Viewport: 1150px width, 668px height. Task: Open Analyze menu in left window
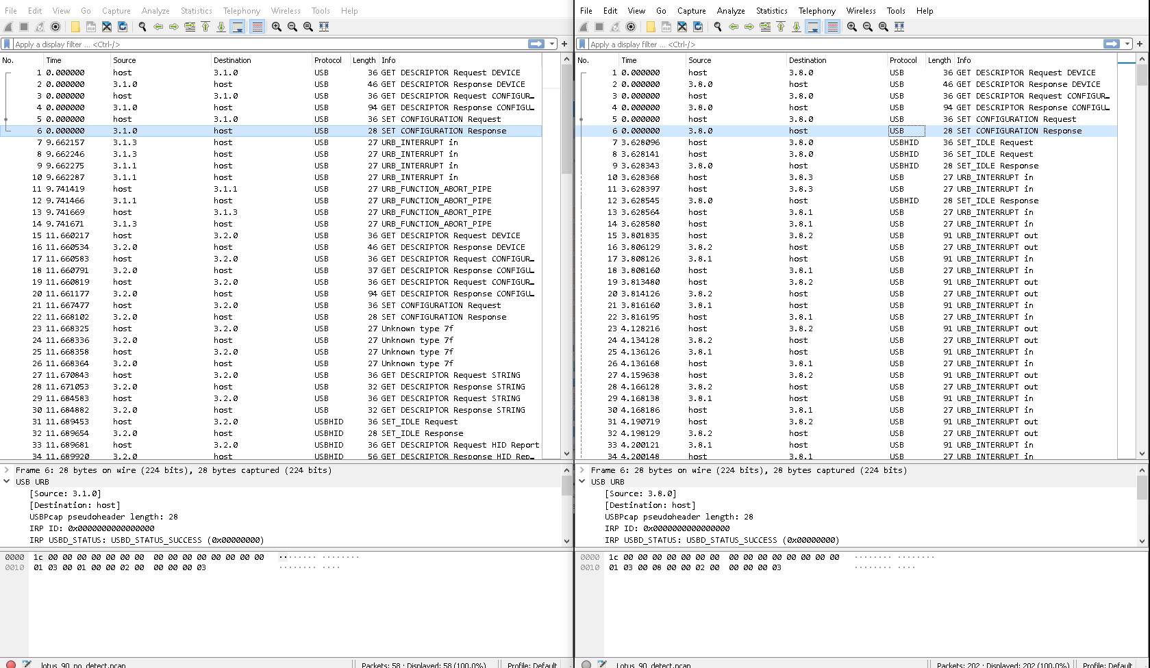point(155,10)
